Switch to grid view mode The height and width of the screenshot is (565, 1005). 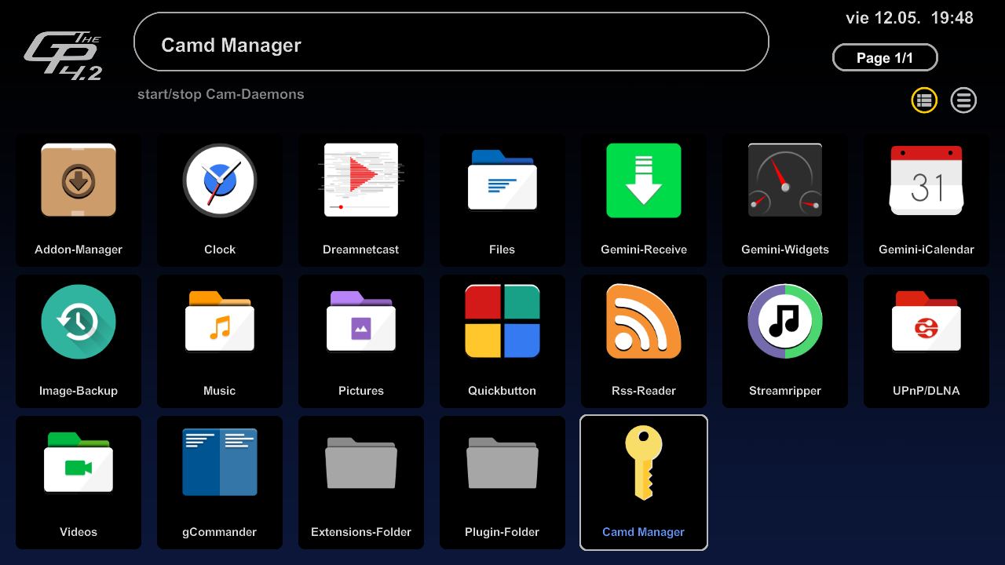[924, 100]
